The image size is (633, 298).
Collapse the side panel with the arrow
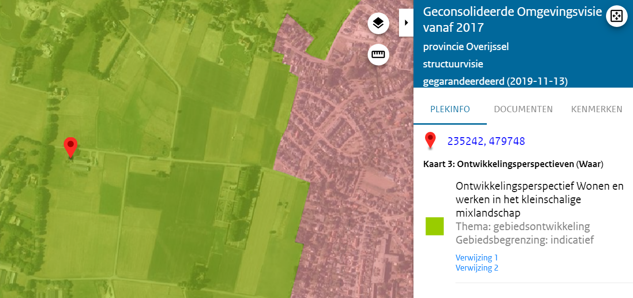coord(406,23)
